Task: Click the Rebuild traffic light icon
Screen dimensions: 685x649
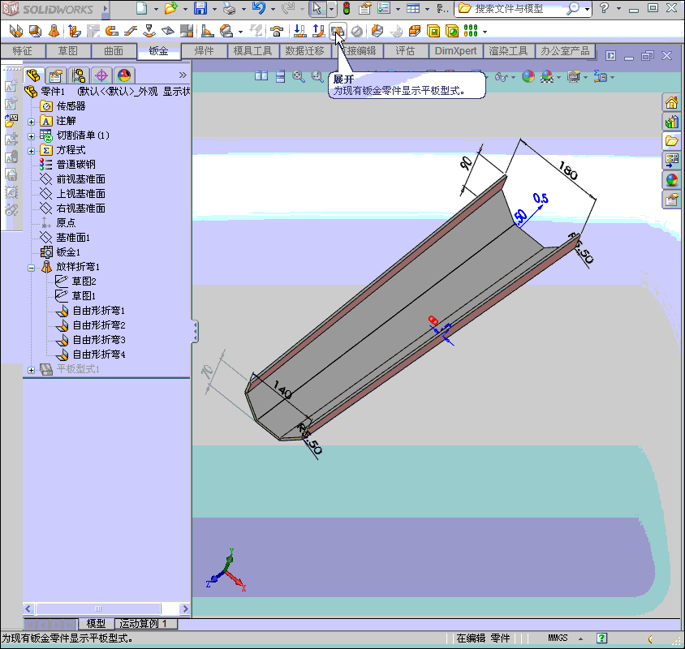Action: [347, 8]
